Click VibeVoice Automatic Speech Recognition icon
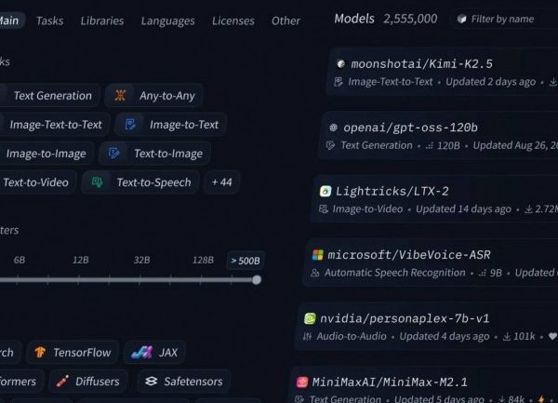This screenshot has height=403, width=558. 315,273
